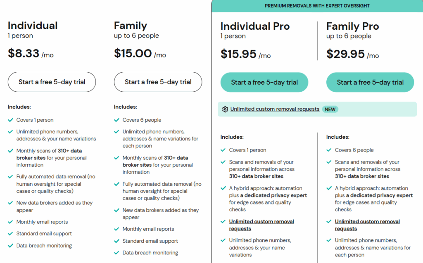The height and width of the screenshot is (263, 423).
Task: Click the Family Pro plan heading
Action: coord(352,26)
